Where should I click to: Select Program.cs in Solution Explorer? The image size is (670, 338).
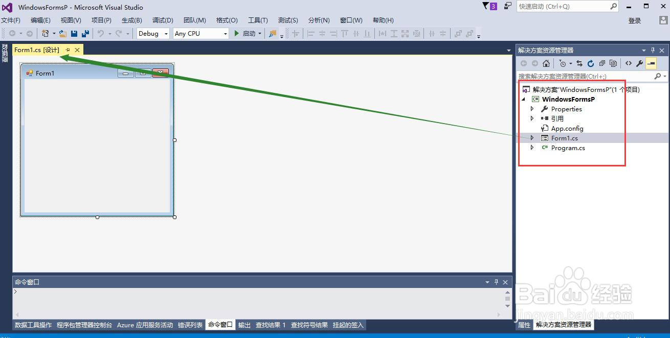pyautogui.click(x=568, y=148)
